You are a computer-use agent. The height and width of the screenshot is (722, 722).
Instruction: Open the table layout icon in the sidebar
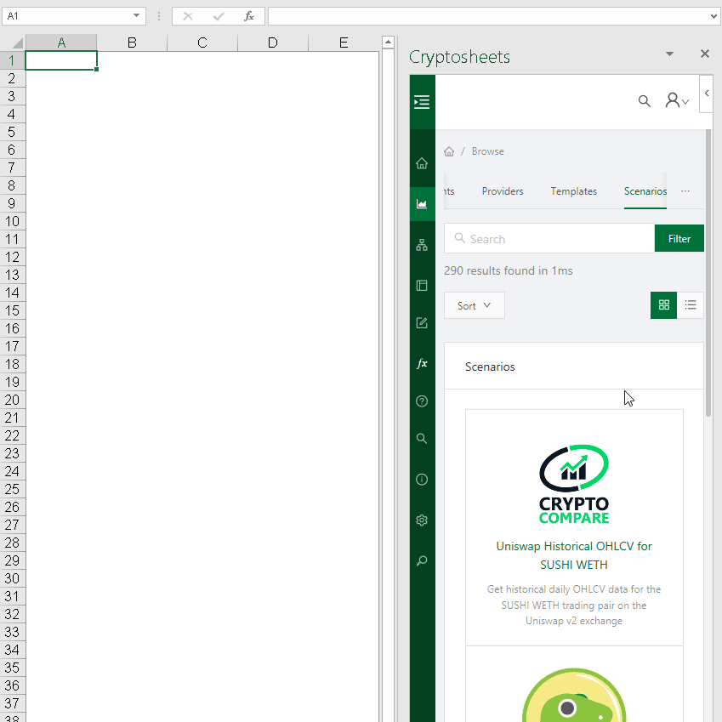click(422, 286)
